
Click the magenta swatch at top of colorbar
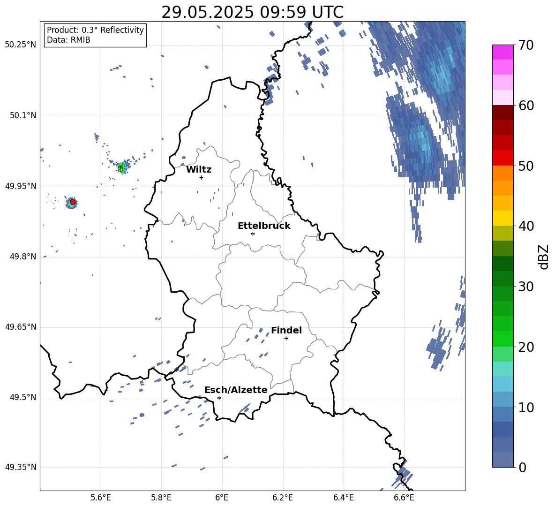coord(502,53)
